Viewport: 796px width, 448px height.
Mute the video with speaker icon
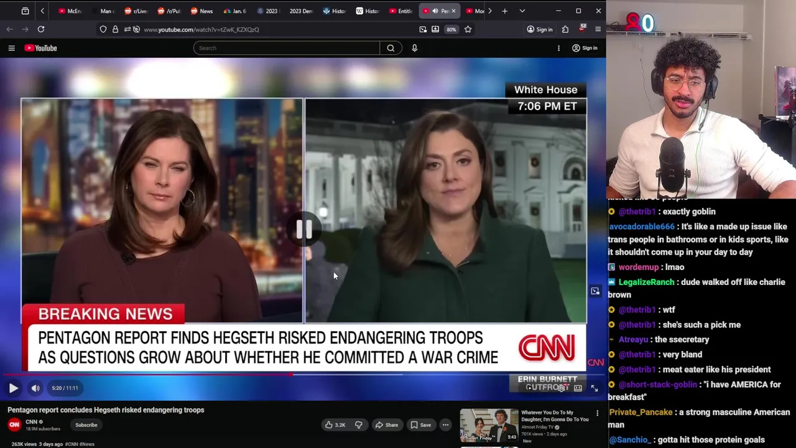pyautogui.click(x=35, y=388)
